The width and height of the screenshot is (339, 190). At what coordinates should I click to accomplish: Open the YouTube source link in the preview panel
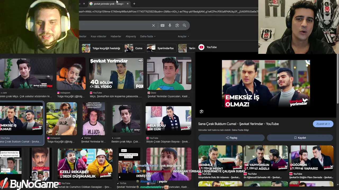coord(212,47)
